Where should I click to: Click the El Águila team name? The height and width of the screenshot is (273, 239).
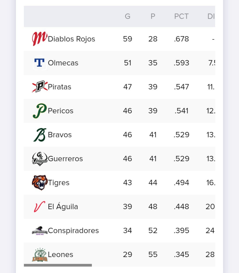tap(63, 206)
